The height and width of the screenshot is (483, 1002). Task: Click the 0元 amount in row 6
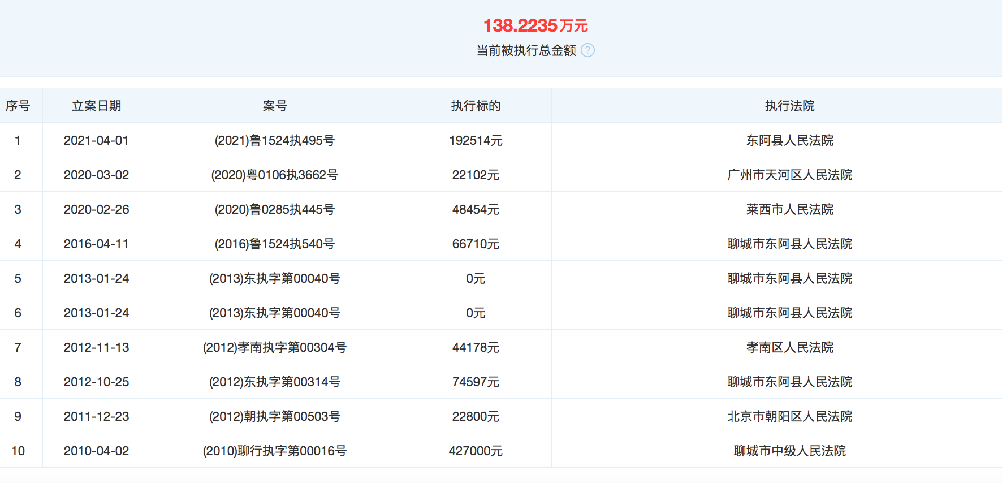tap(476, 313)
